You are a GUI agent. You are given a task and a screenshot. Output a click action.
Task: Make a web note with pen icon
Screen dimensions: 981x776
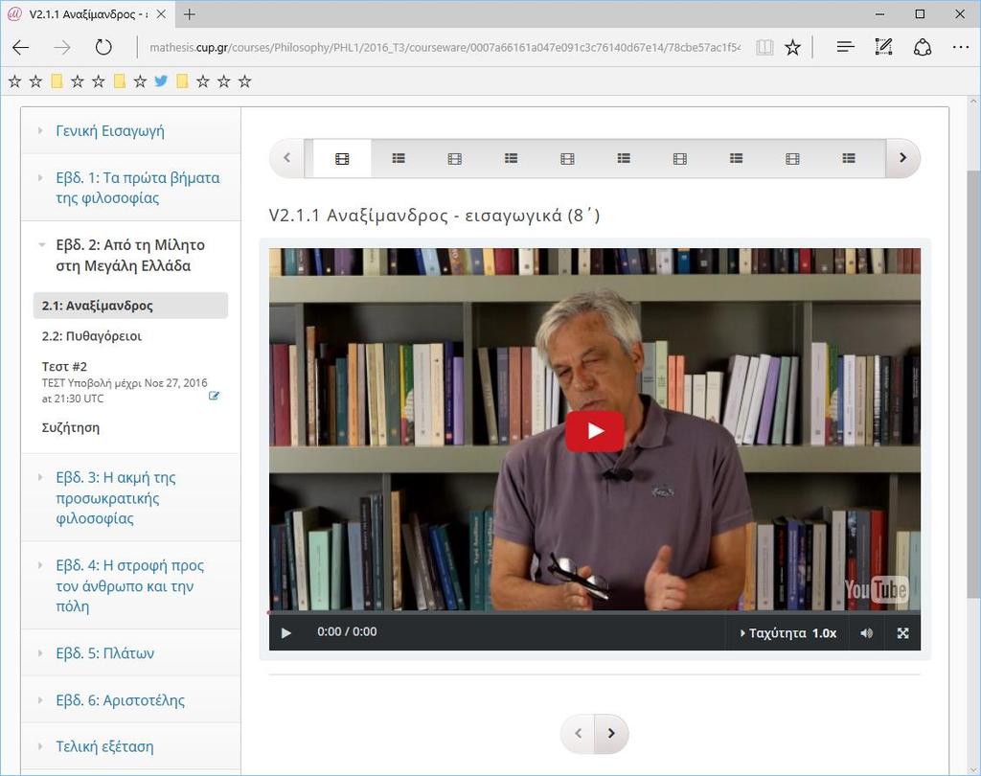tap(883, 47)
